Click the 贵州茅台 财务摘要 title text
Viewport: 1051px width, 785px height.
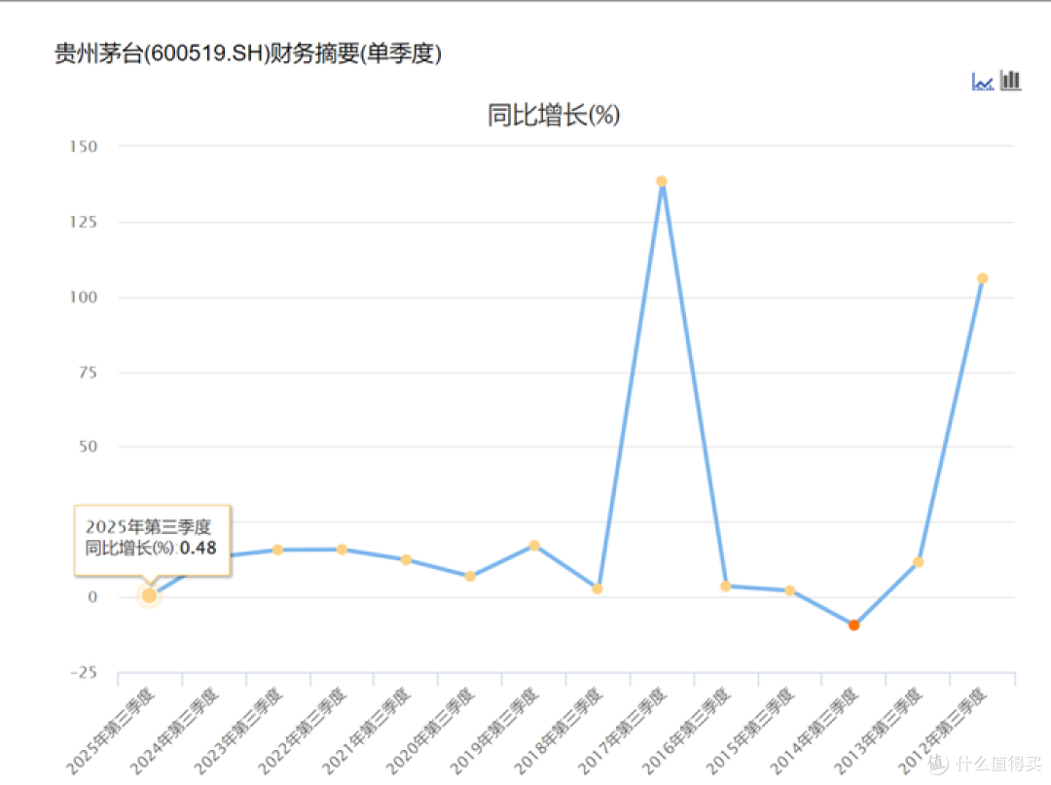(248, 54)
